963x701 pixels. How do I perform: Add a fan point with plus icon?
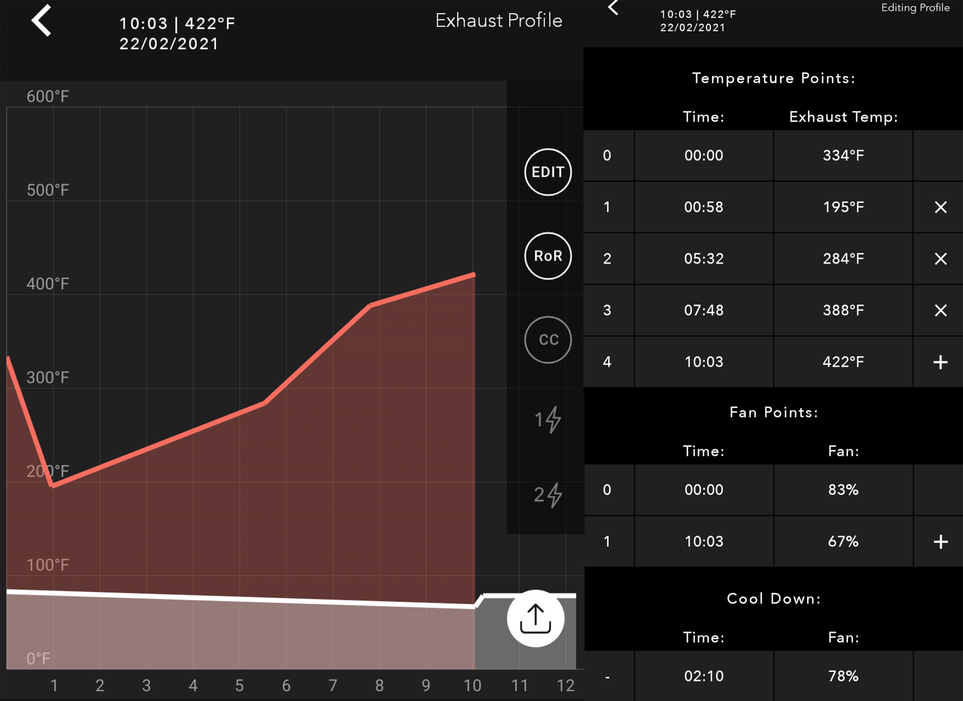(x=940, y=541)
